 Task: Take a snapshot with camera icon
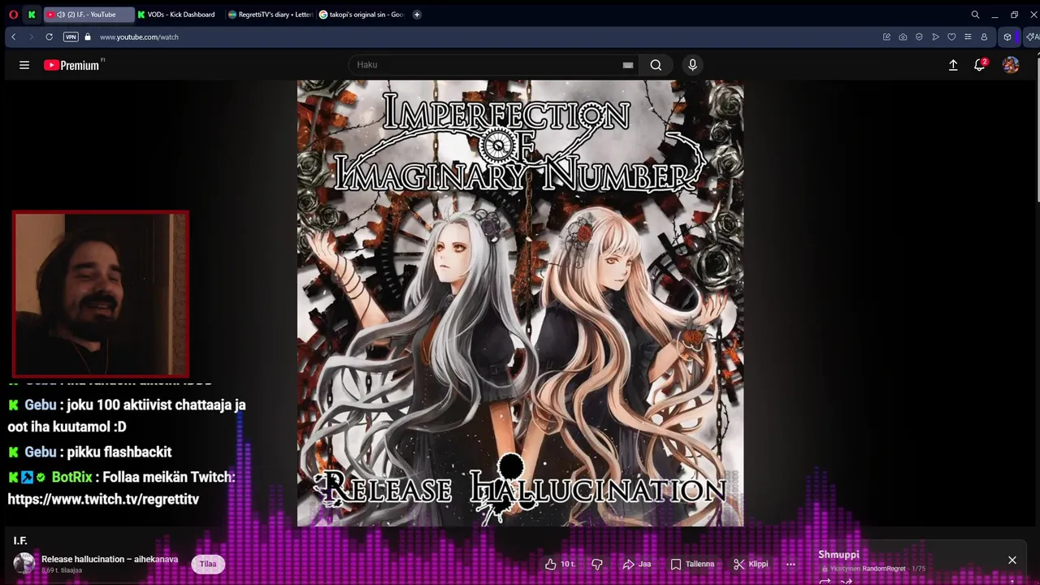(903, 37)
